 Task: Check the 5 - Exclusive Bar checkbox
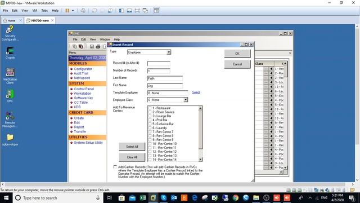click(x=150, y=124)
